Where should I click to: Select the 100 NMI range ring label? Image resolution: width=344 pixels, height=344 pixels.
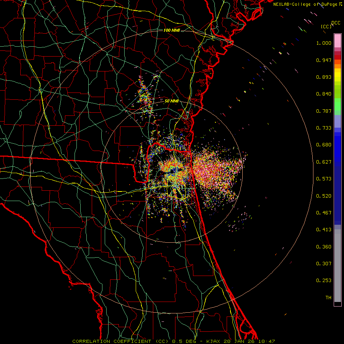tap(172, 30)
